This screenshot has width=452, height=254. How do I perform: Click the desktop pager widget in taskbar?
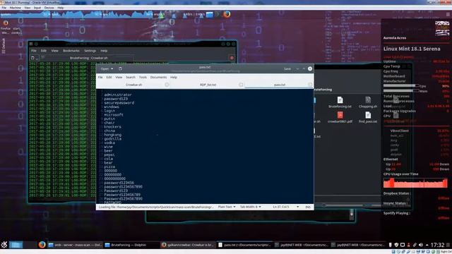(x=16, y=245)
